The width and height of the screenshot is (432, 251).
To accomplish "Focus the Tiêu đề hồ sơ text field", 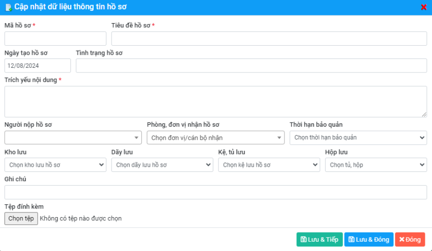I will 269,38.
